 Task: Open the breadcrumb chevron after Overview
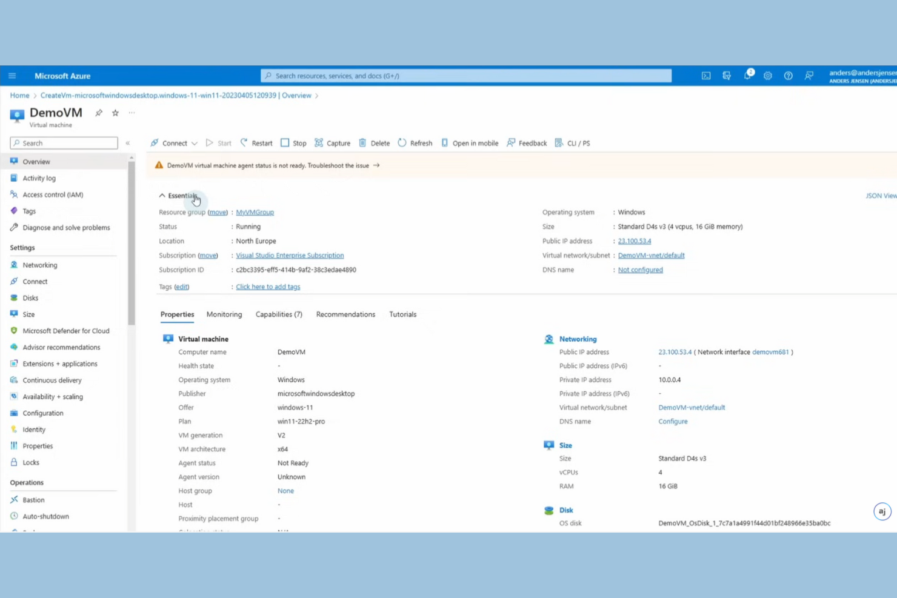point(316,96)
